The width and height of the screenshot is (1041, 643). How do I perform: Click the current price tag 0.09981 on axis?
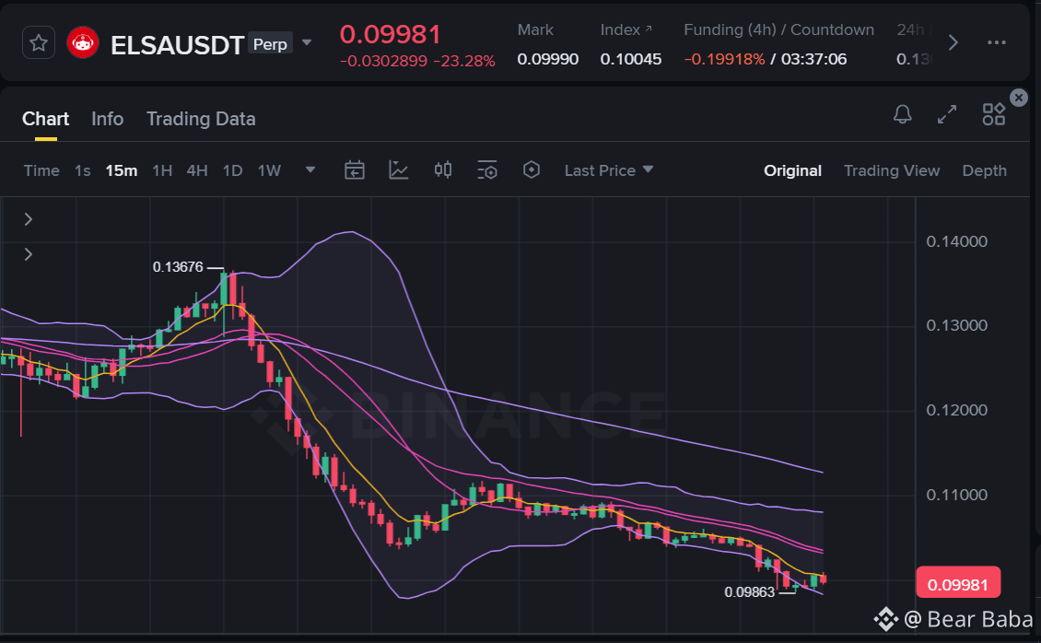pyautogui.click(x=958, y=584)
